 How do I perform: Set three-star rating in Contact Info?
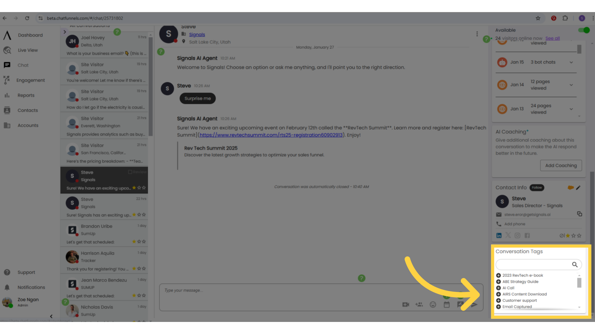579,236
